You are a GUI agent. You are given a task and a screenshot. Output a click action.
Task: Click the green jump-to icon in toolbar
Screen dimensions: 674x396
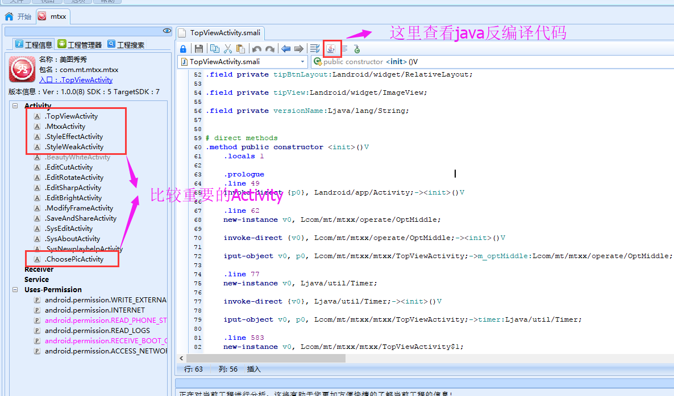click(357, 49)
